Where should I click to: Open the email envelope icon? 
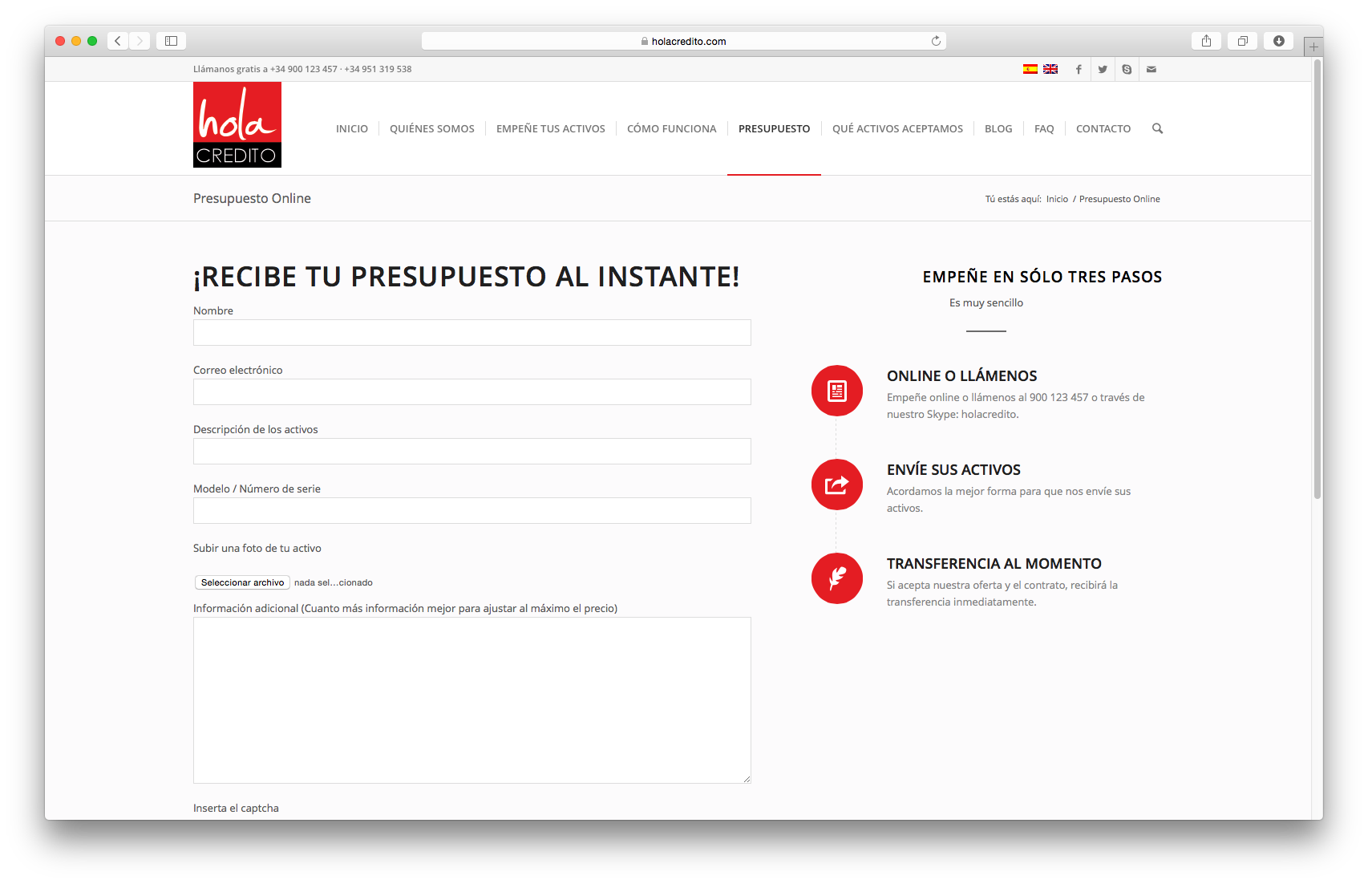point(1151,70)
